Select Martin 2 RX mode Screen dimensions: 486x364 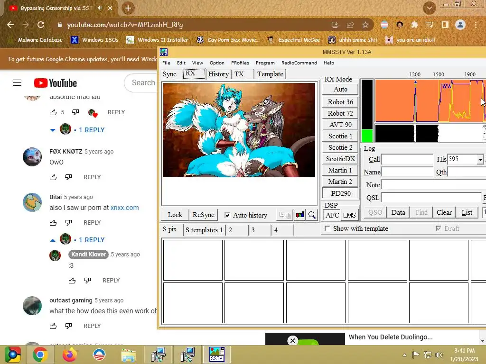coord(340,182)
